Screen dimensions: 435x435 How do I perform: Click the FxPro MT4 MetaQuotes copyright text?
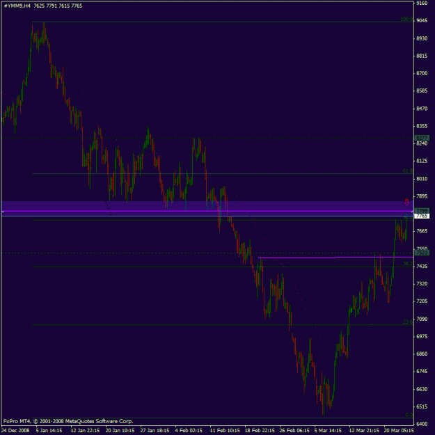pos(68,421)
